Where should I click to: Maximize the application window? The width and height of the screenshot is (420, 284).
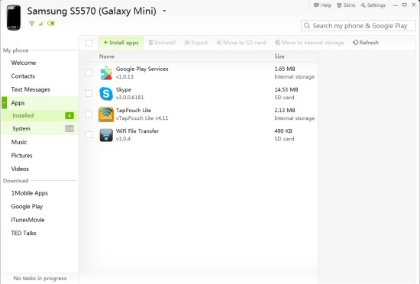point(405,5)
